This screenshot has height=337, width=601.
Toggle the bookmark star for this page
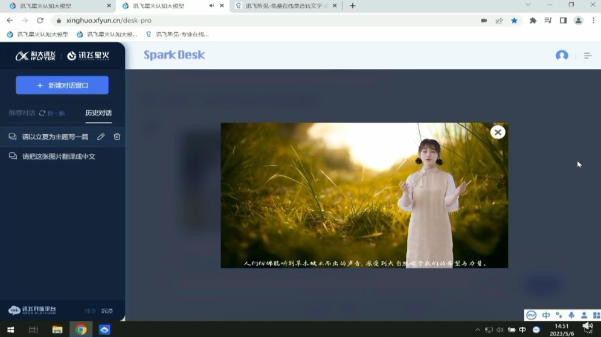click(x=514, y=21)
